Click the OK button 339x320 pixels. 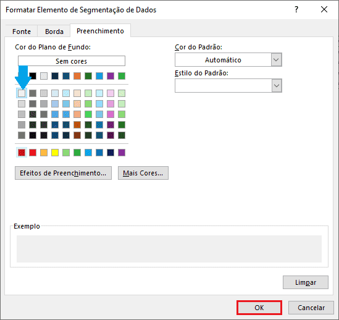[259, 308]
